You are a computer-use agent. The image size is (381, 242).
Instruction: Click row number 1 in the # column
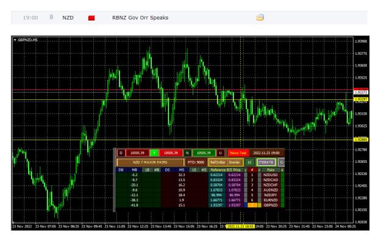click(x=252, y=175)
